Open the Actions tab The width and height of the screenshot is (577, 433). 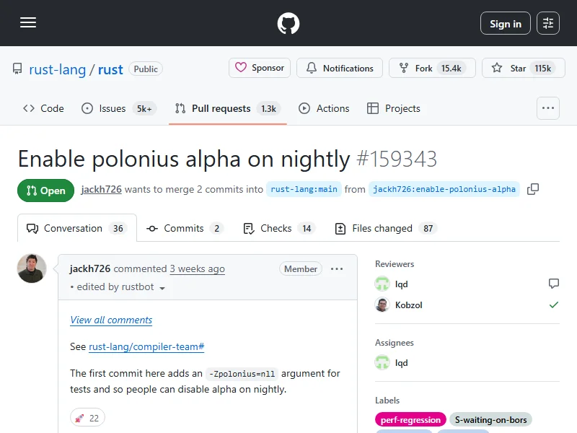(324, 108)
